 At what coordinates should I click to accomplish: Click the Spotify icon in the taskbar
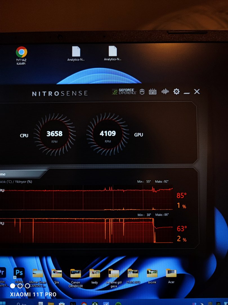[x=118, y=303]
